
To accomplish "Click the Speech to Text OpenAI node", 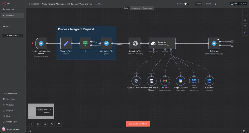I will tap(135, 44).
